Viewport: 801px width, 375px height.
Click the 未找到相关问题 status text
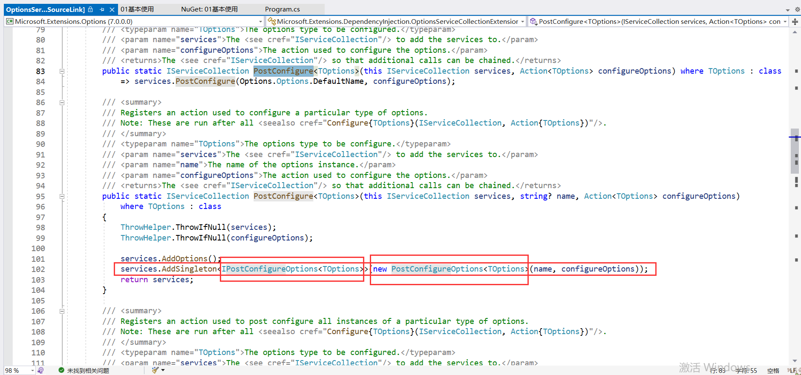click(88, 371)
